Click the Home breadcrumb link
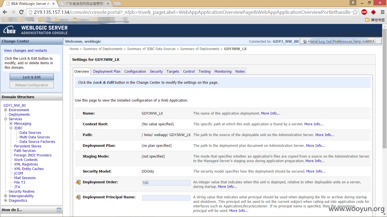 click(74, 49)
